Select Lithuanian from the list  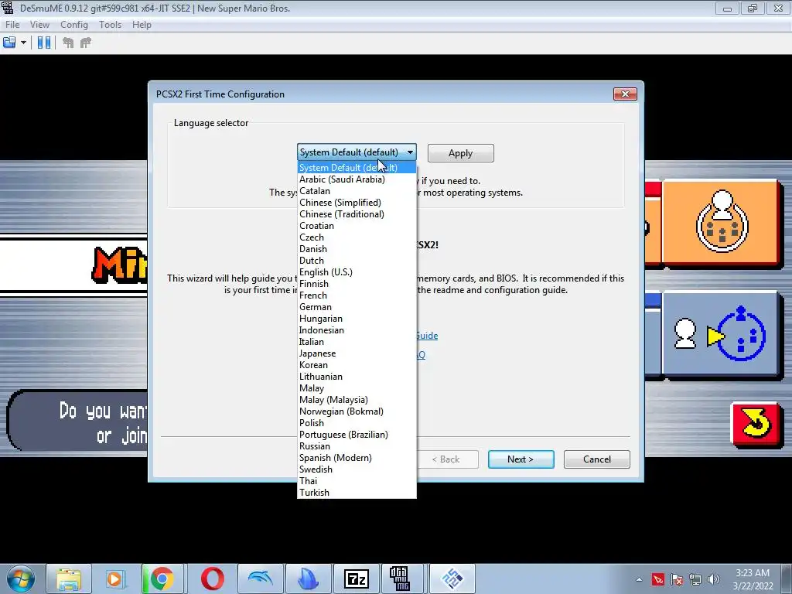point(357,377)
